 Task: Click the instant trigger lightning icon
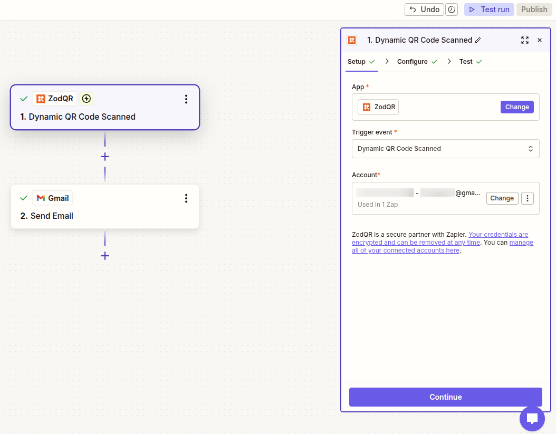(86, 99)
